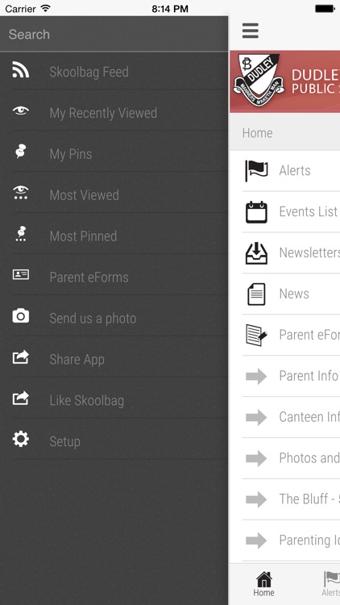Switch to the Home tab at bottom
This screenshot has width=340, height=605.
point(264,584)
